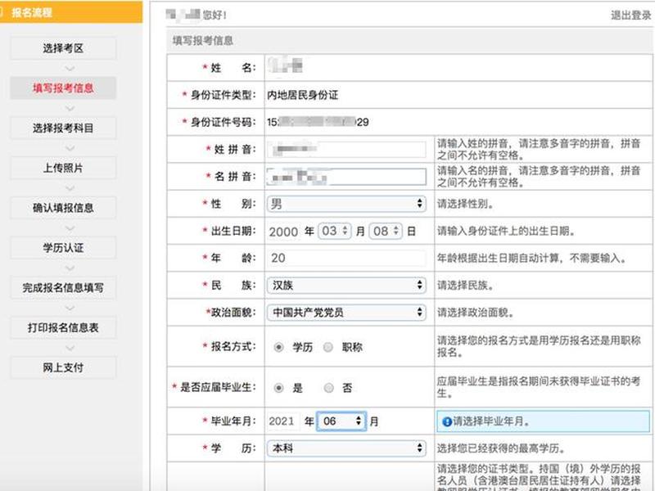Focus the 姓拼音 input field
This screenshot has height=491, width=655.
click(x=346, y=150)
